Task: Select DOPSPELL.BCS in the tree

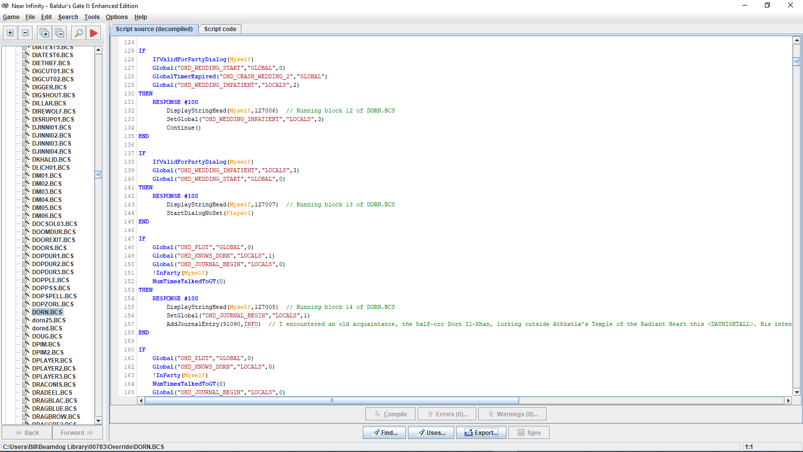Action: (x=54, y=296)
